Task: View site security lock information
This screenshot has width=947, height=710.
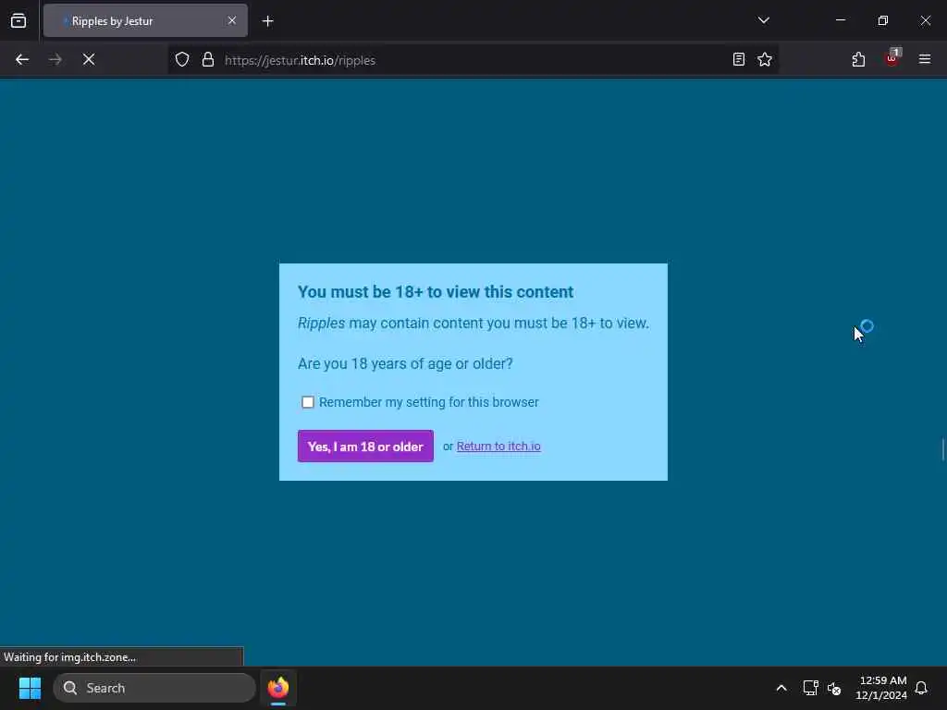Action: point(208,60)
